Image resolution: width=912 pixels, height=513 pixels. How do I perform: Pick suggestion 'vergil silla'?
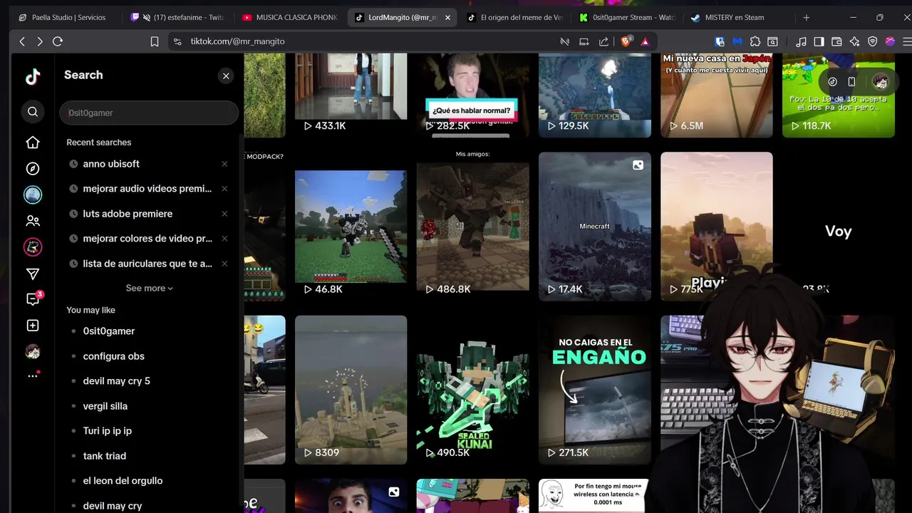[105, 406]
